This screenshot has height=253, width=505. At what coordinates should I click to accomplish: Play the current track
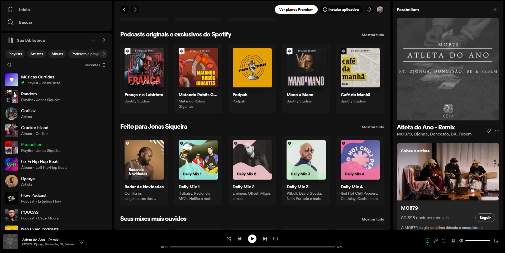(x=252, y=239)
